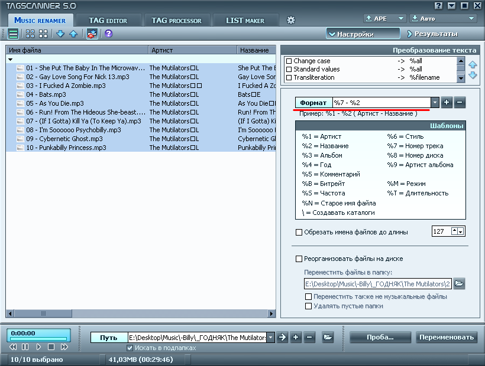Click play playback button
485x366 pixels.
point(38,347)
